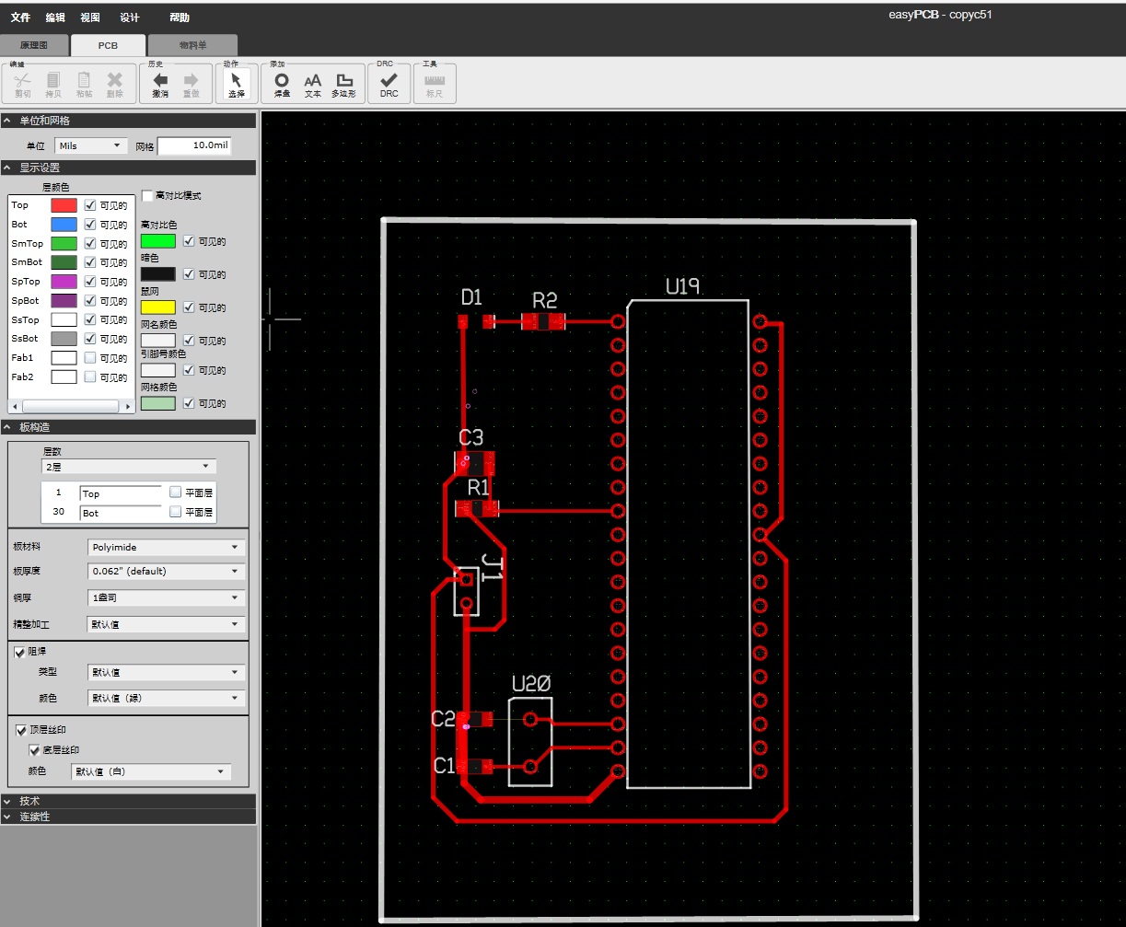Switch to the PCB tab
Viewport: 1126px width, 927px height.
coord(109,45)
